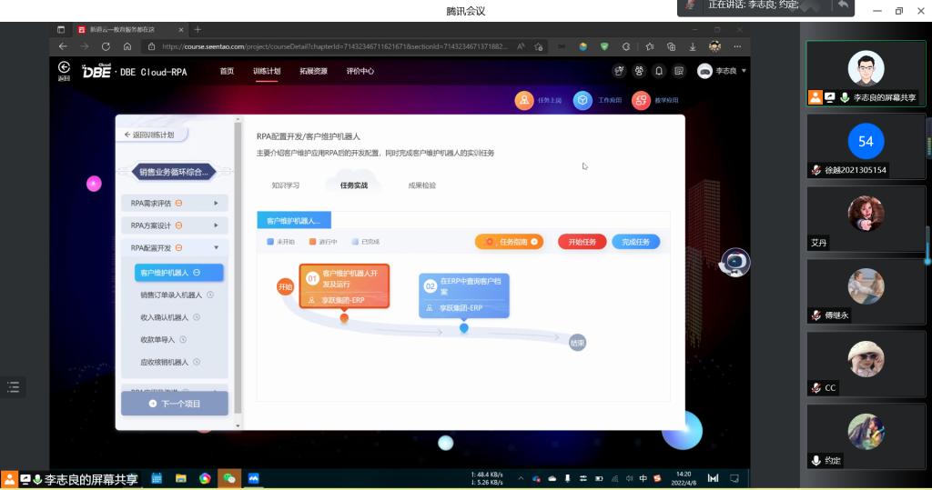Open the 李志良 user account dropdown

click(x=723, y=71)
